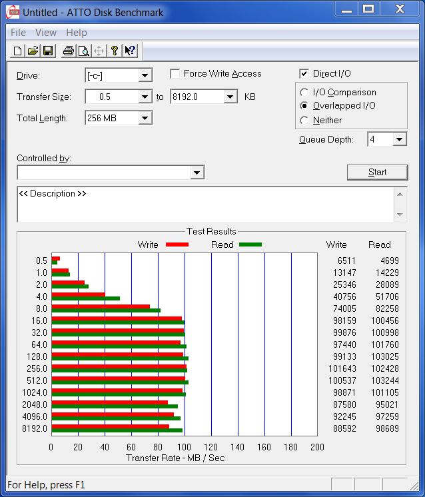Open the View menu
The height and width of the screenshot is (497, 425).
[x=46, y=33]
